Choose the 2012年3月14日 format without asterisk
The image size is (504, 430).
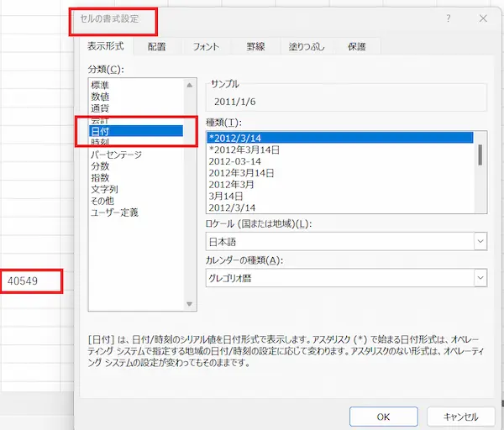pos(240,172)
